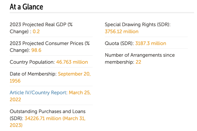This screenshot has height=131, width=197.
Task: Select the 0.2 Real GDP value
Action: pos(36,32)
